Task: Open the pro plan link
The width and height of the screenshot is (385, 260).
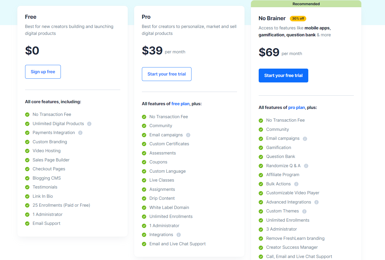Action: pos(296,108)
